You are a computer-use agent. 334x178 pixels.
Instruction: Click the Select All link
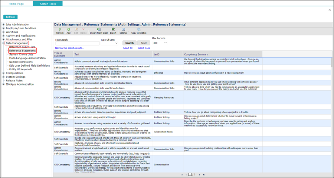(128, 48)
